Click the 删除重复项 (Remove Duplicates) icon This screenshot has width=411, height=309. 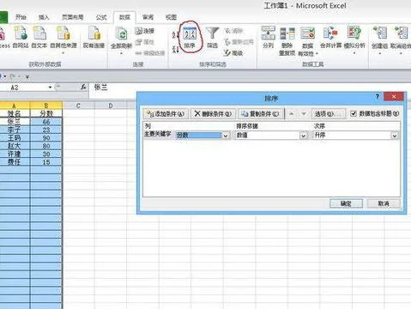pos(287,41)
